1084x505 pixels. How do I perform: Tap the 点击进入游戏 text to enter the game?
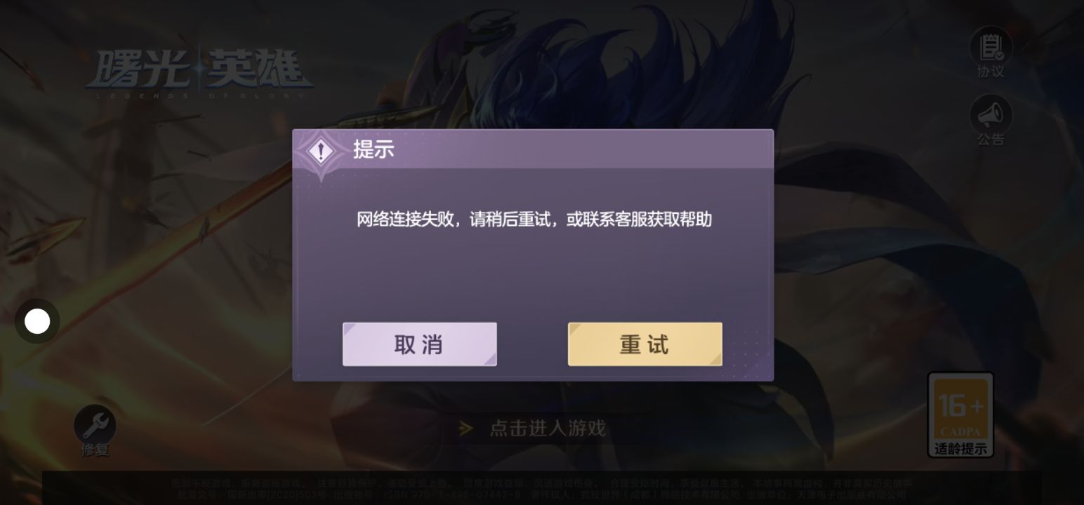click(548, 428)
